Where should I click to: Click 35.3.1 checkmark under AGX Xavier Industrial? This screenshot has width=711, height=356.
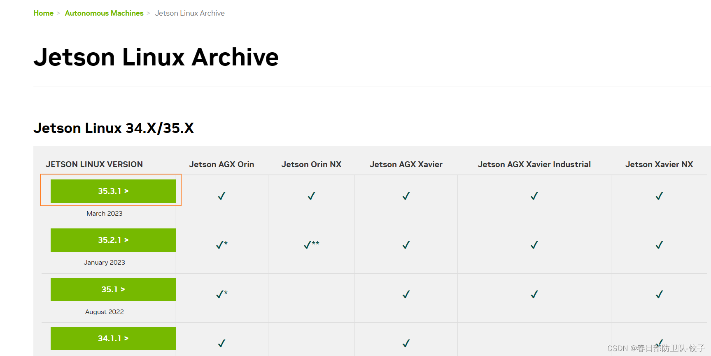[x=534, y=196]
